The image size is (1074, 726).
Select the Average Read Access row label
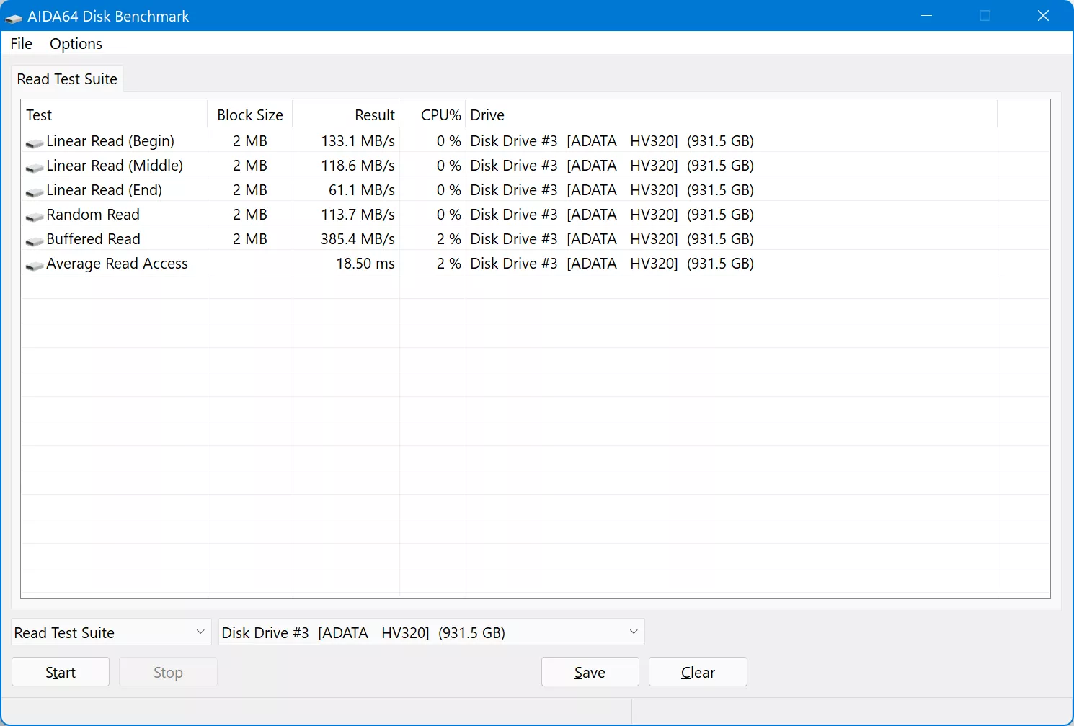[x=117, y=264]
